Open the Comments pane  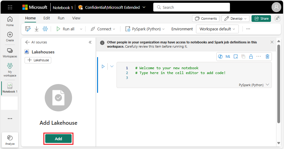click(x=206, y=19)
